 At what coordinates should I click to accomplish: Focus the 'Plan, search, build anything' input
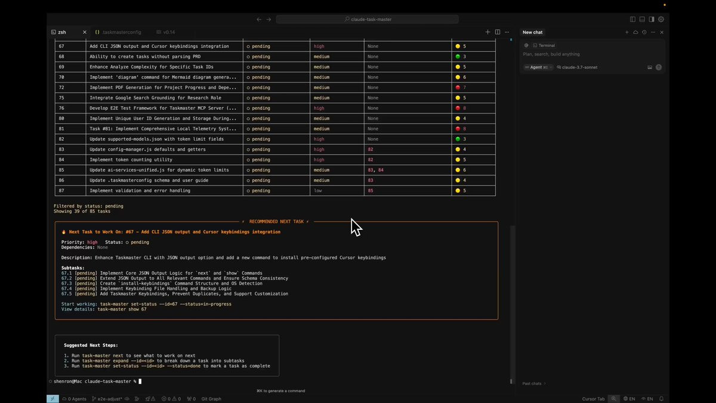pyautogui.click(x=591, y=54)
